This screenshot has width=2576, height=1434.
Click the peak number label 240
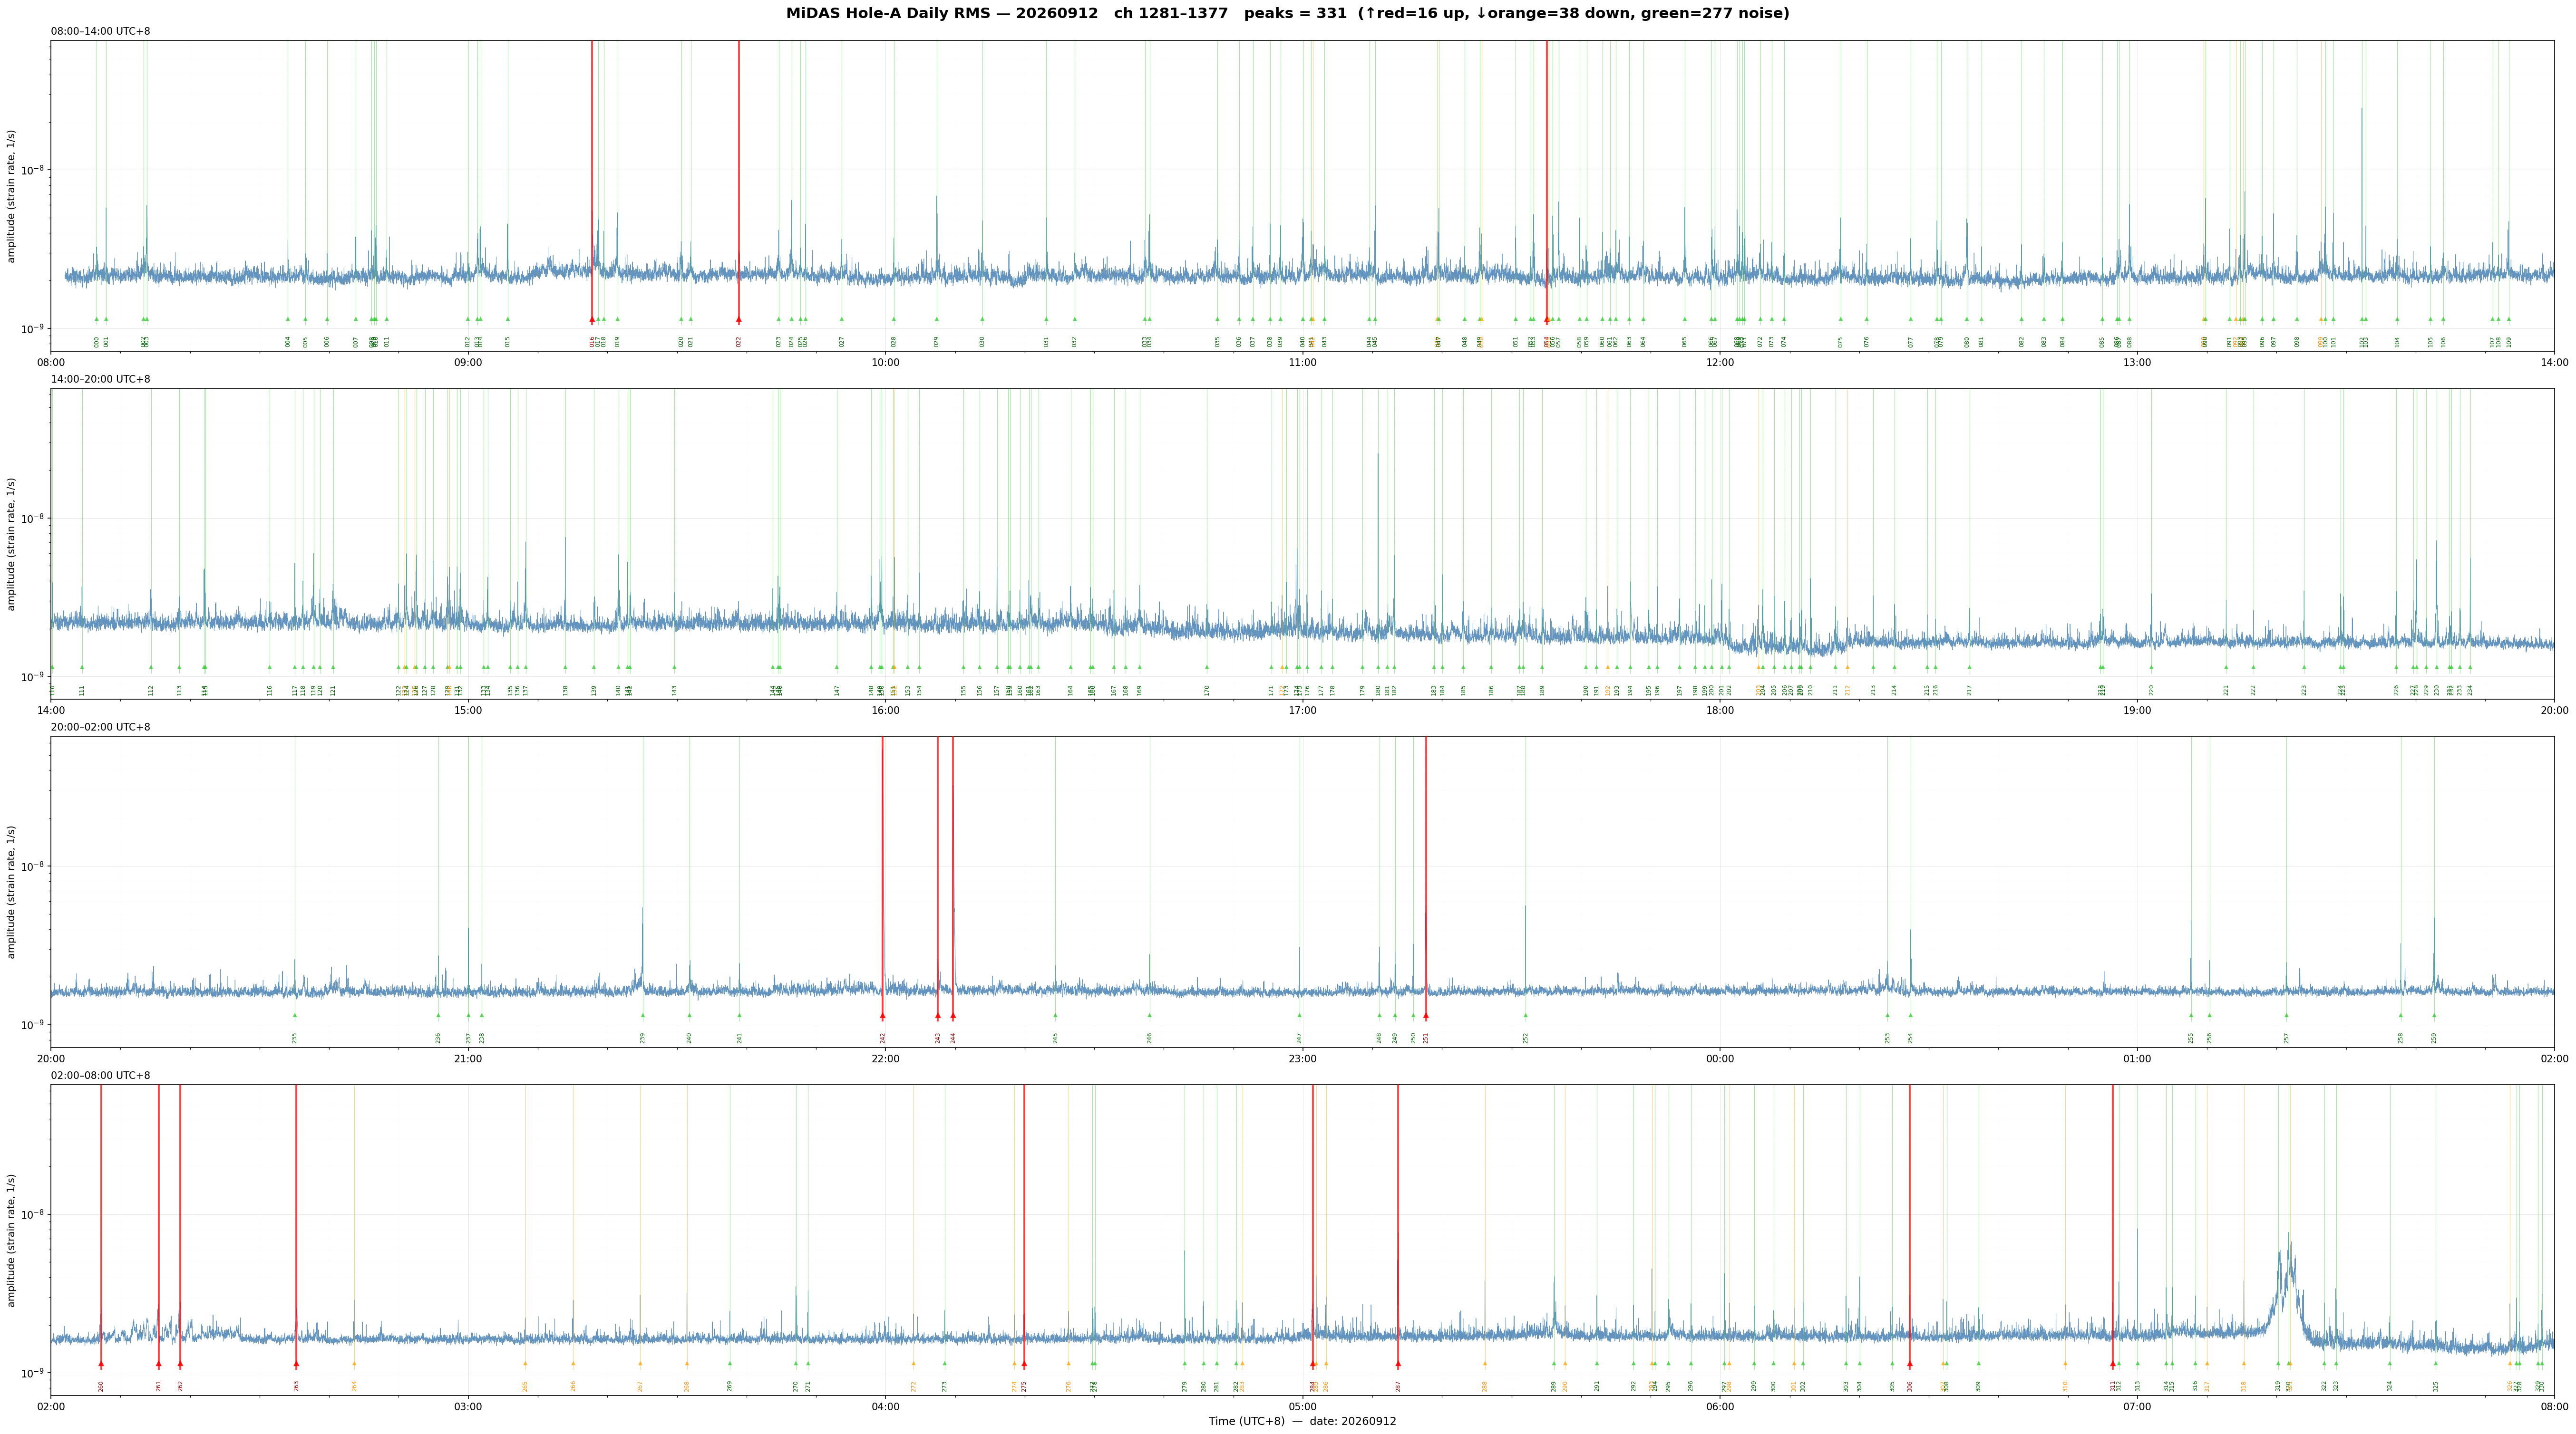click(689, 1037)
